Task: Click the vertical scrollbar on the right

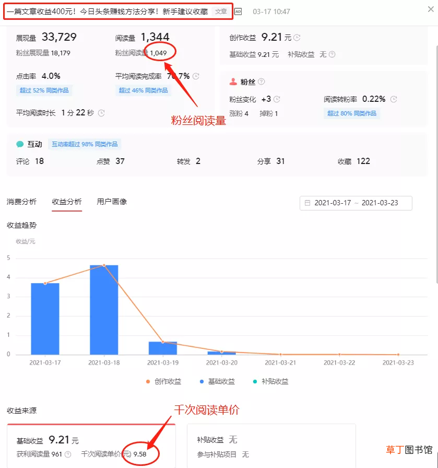Action: (436, 164)
